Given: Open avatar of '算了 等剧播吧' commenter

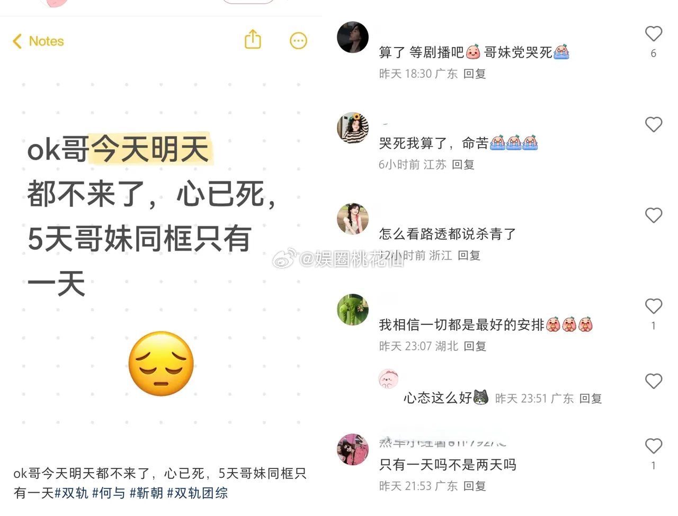Looking at the screenshot, I should coord(353,37).
